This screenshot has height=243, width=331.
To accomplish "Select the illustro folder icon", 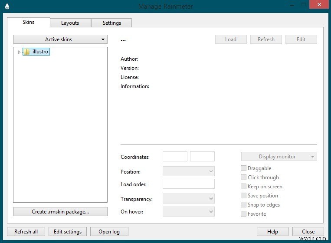I will (26, 52).
